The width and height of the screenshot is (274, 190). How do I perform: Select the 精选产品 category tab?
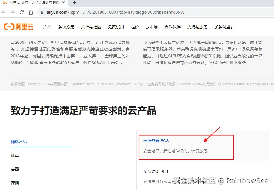point(19,142)
